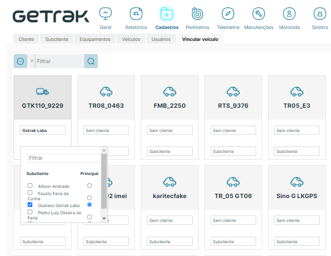The image size is (331, 256).
Task: Open Sem cliente dropdown on FMB_2250
Action: (169, 130)
